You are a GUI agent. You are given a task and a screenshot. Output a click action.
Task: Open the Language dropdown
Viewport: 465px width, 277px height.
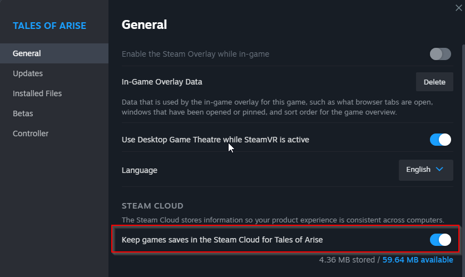click(x=426, y=170)
